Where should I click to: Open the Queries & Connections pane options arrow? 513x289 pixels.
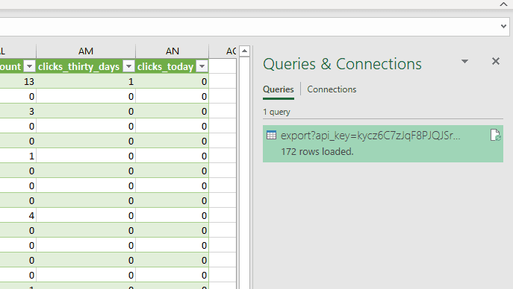pyautogui.click(x=464, y=61)
